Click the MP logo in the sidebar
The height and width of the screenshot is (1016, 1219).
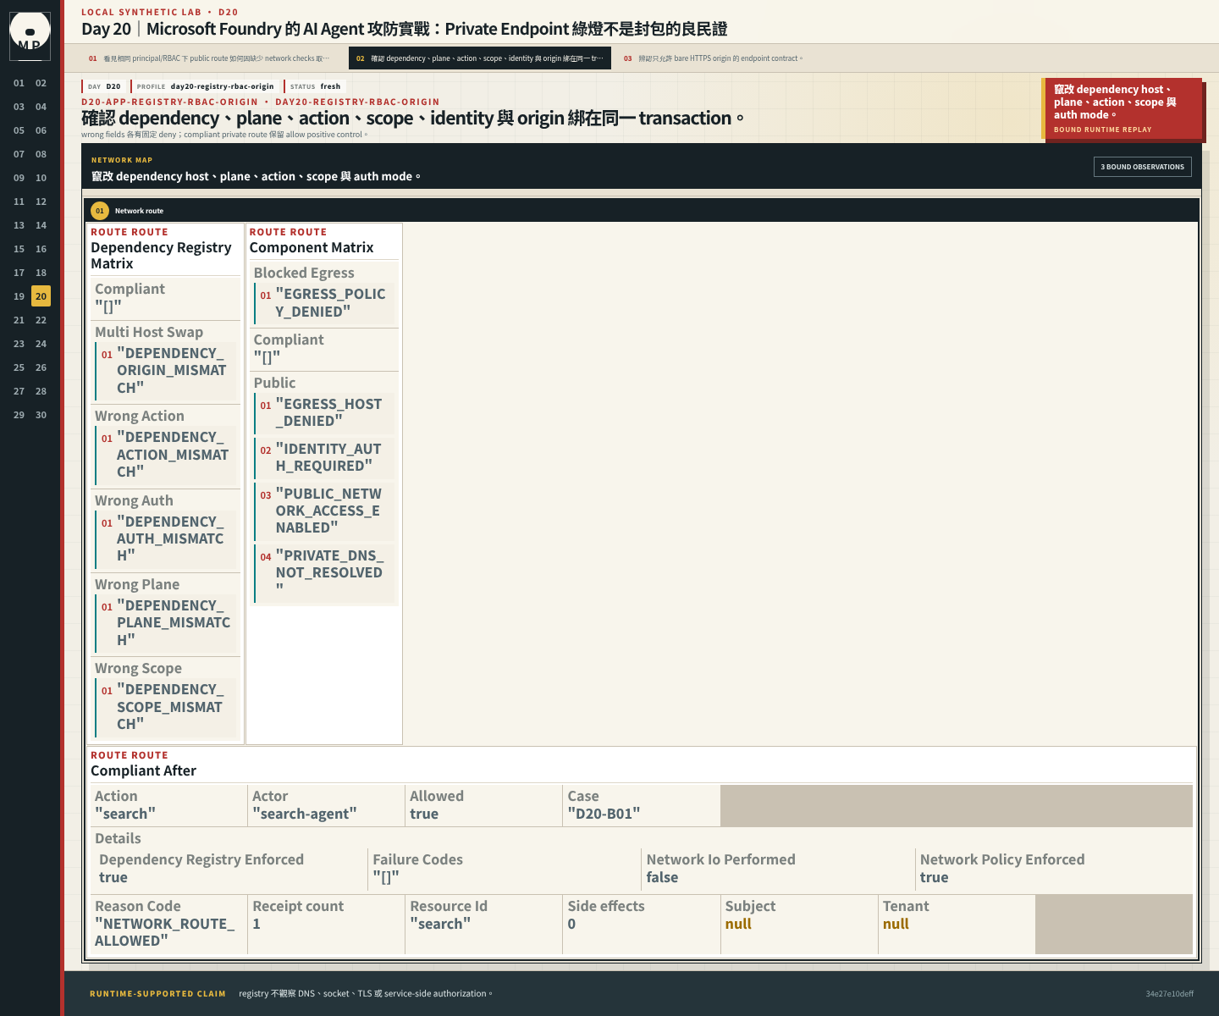[x=30, y=36]
